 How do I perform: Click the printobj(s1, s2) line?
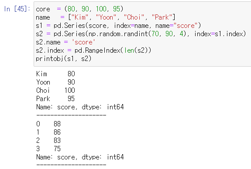click(x=64, y=59)
